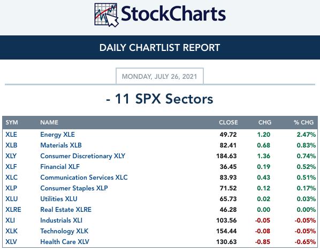The height and width of the screenshot is (251, 320).
Task: Click the XLU symbol link
Action: (11, 199)
